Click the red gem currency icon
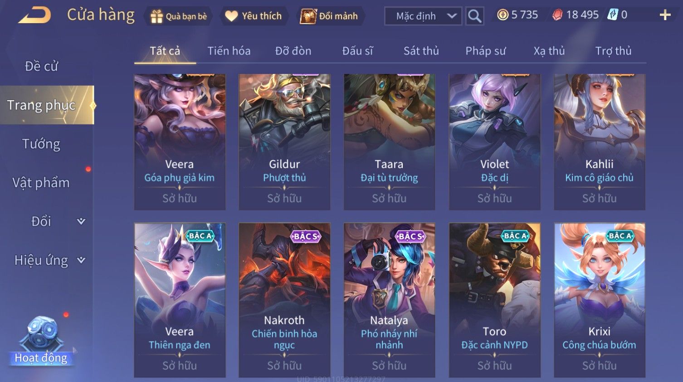The height and width of the screenshot is (382, 683). click(557, 15)
